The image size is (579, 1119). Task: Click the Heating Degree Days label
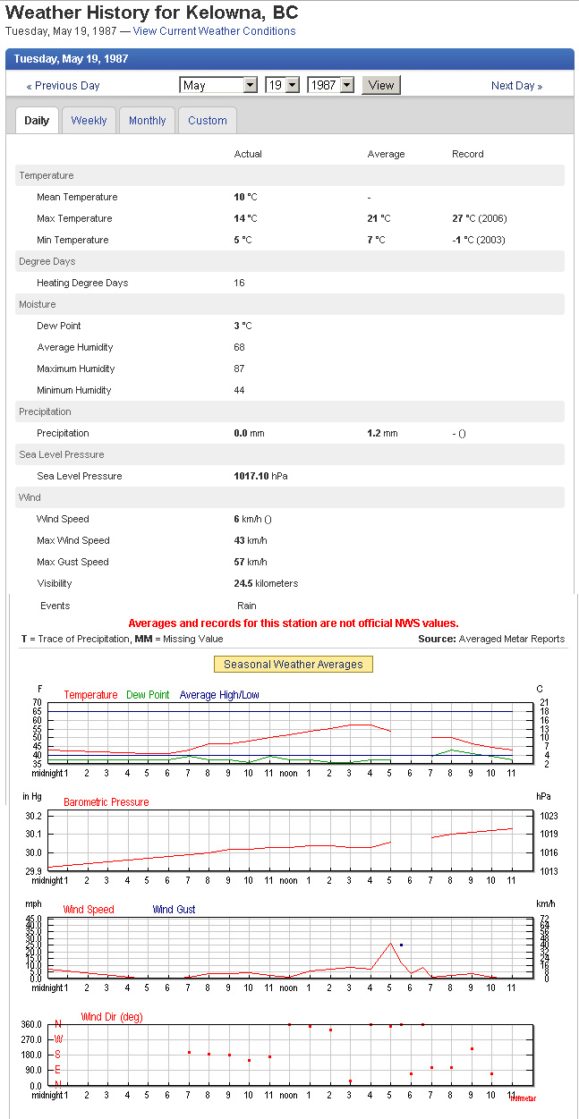point(82,283)
